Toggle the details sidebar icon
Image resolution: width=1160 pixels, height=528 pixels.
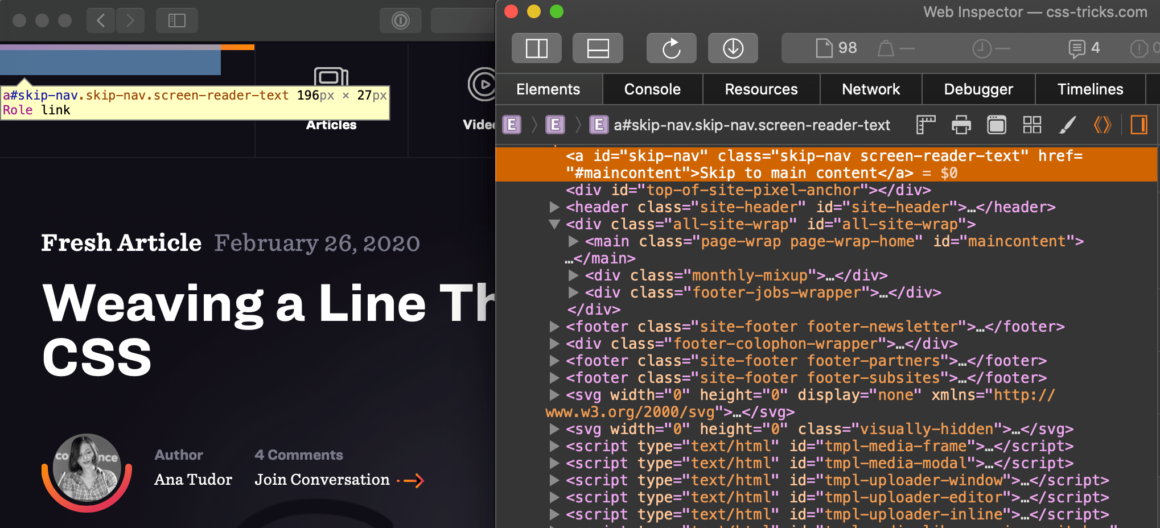pyautogui.click(x=1139, y=125)
